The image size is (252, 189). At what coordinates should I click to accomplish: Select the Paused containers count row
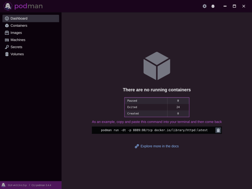156,101
